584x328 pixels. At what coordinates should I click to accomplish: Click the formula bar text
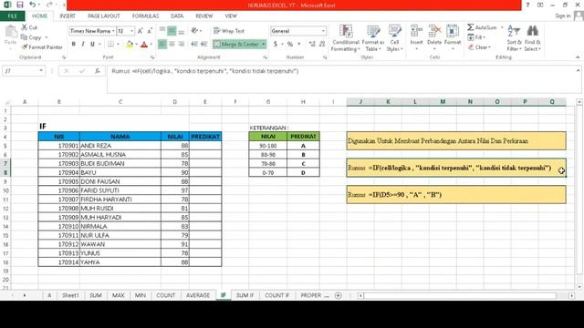click(204, 71)
